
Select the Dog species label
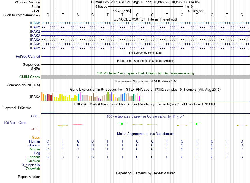click(37, 153)
